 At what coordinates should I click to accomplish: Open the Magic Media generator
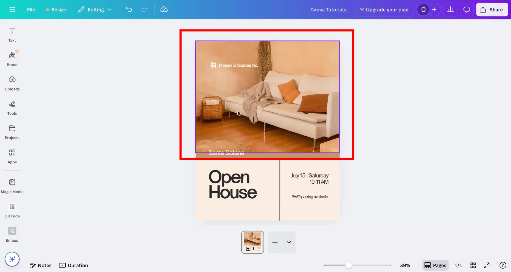point(12,186)
